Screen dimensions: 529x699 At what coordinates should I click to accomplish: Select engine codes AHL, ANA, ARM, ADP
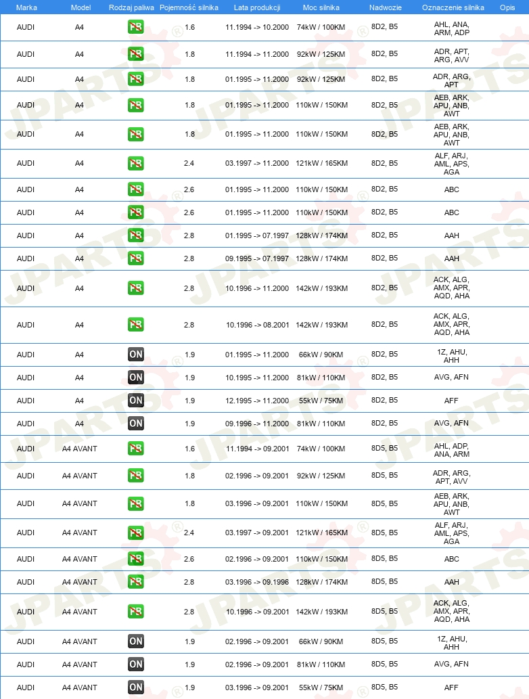click(451, 28)
